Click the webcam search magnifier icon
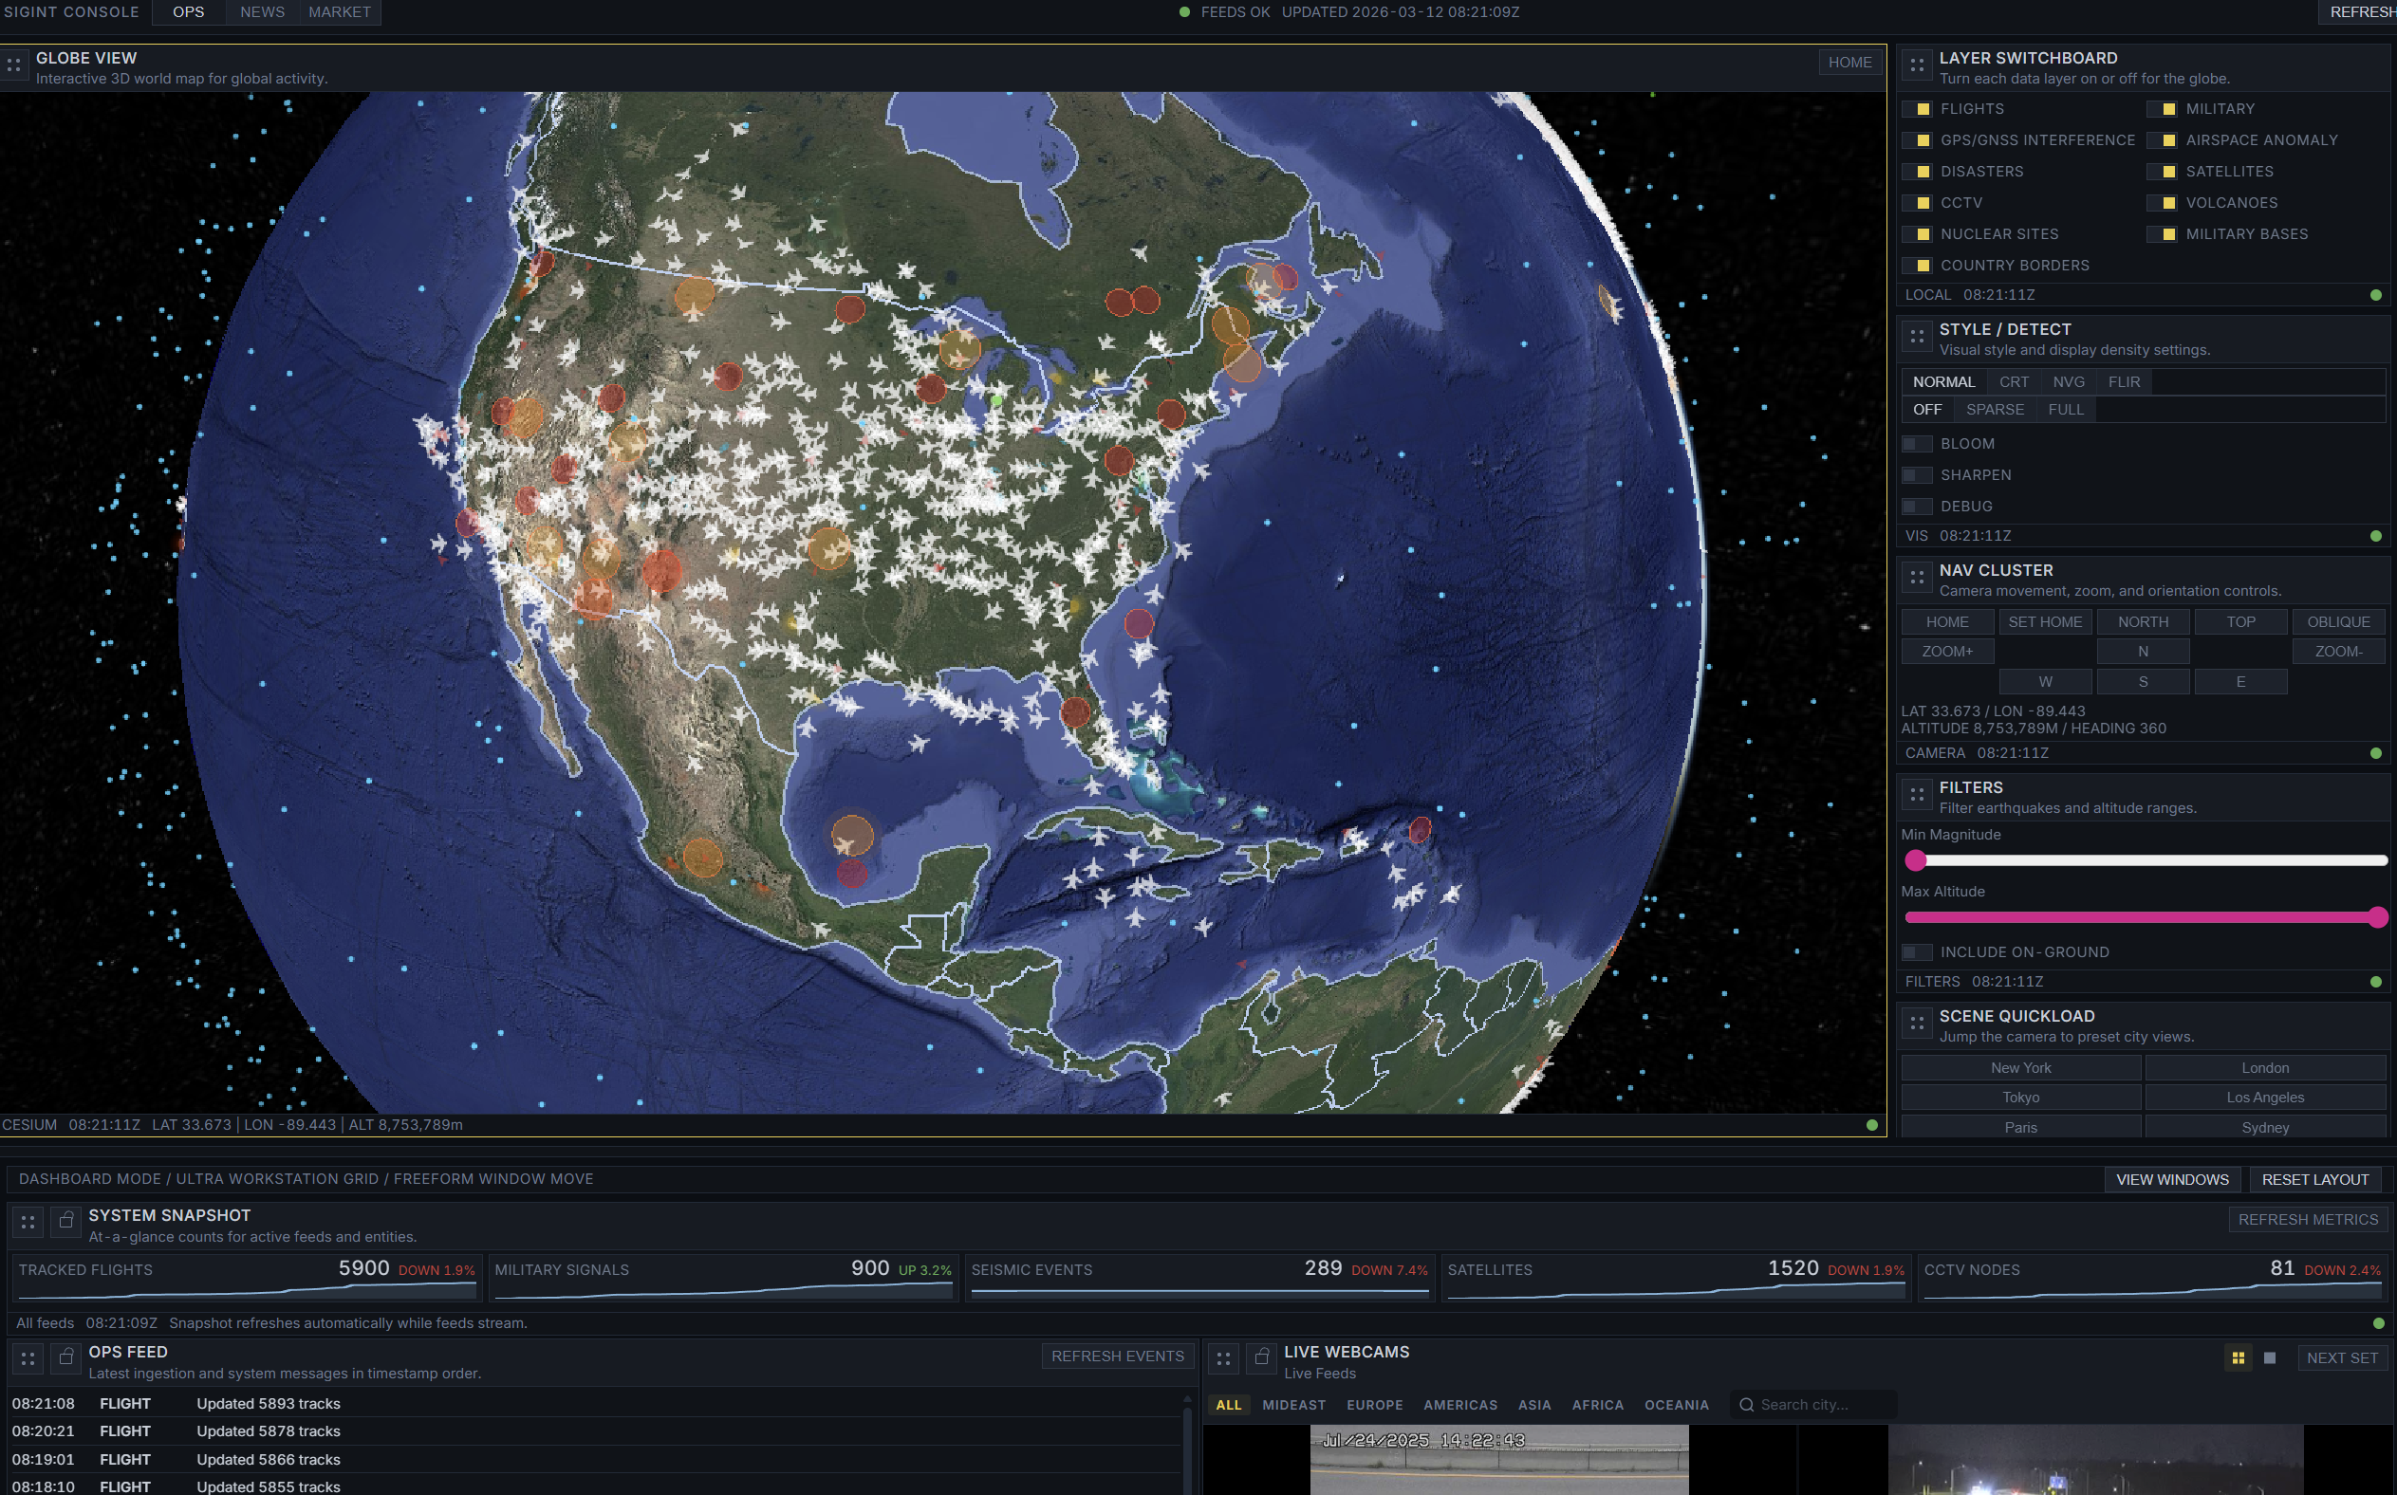This screenshot has height=1495, width=2397. point(1745,1404)
